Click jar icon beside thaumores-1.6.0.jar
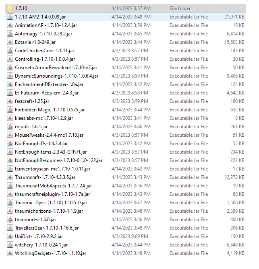259x269 pixels. tap(10, 220)
